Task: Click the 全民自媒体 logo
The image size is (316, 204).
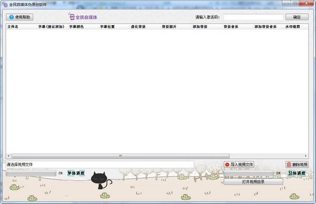Action: (x=83, y=17)
